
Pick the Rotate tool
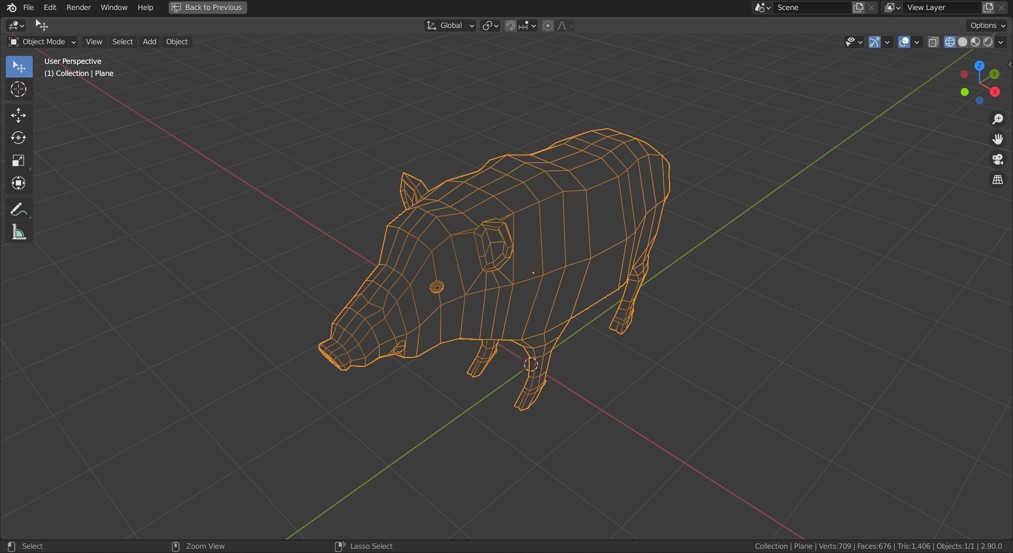point(19,138)
